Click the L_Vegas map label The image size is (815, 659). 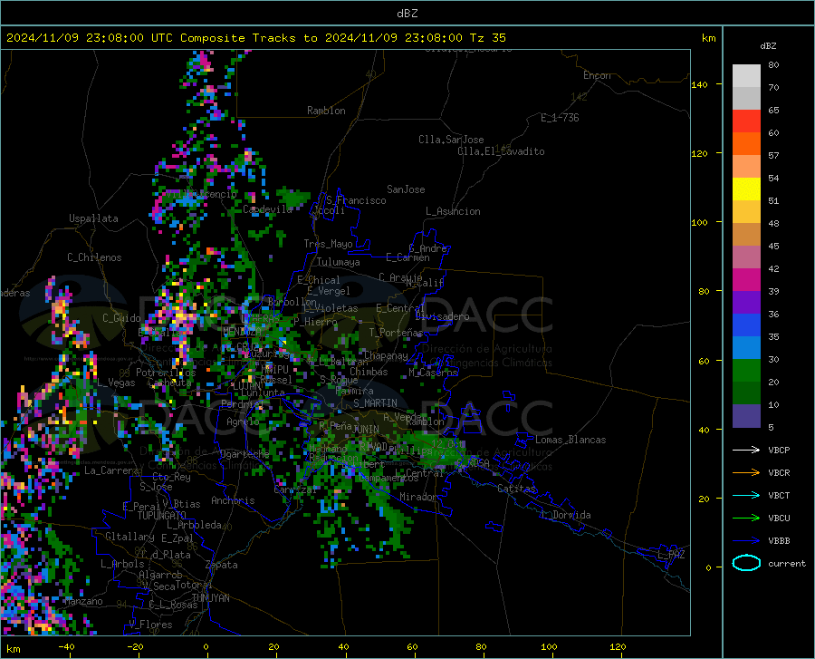(x=116, y=383)
